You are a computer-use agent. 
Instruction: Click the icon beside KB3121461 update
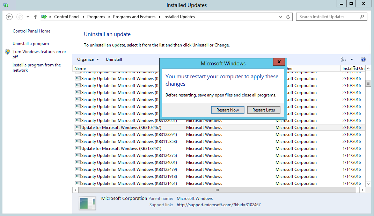[78, 183]
